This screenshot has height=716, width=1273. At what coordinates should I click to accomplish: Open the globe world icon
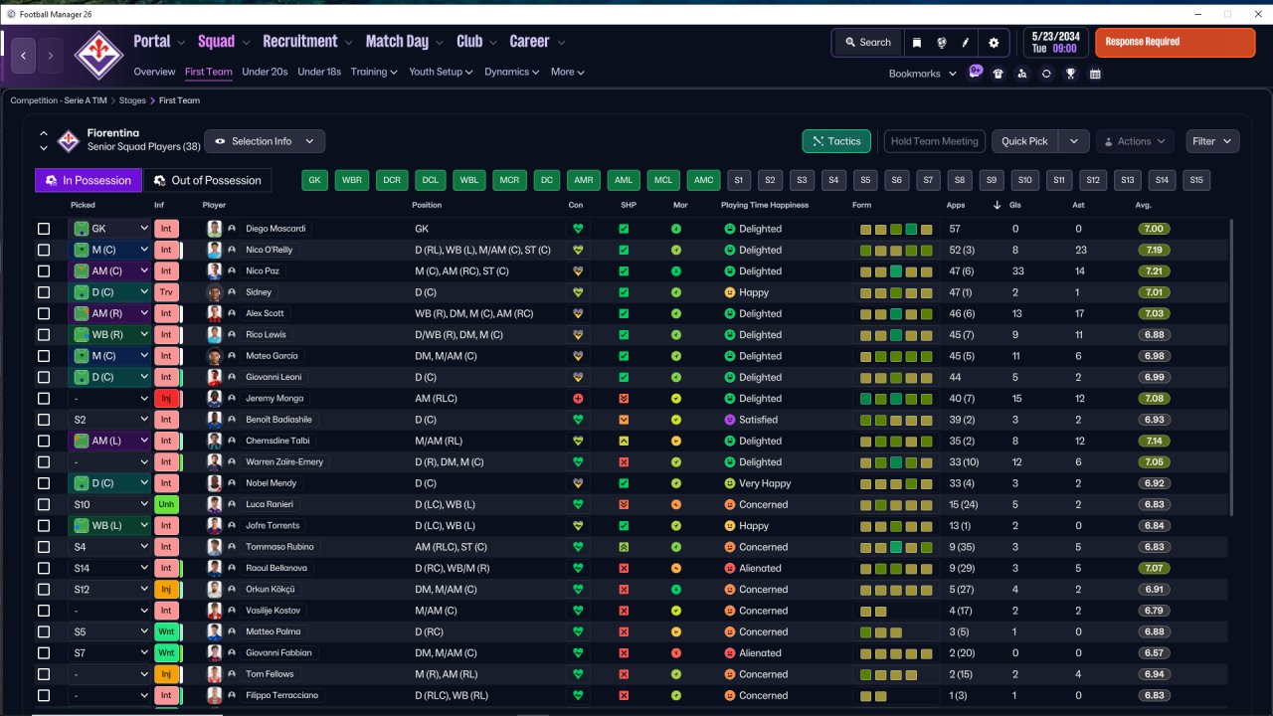pos(941,43)
